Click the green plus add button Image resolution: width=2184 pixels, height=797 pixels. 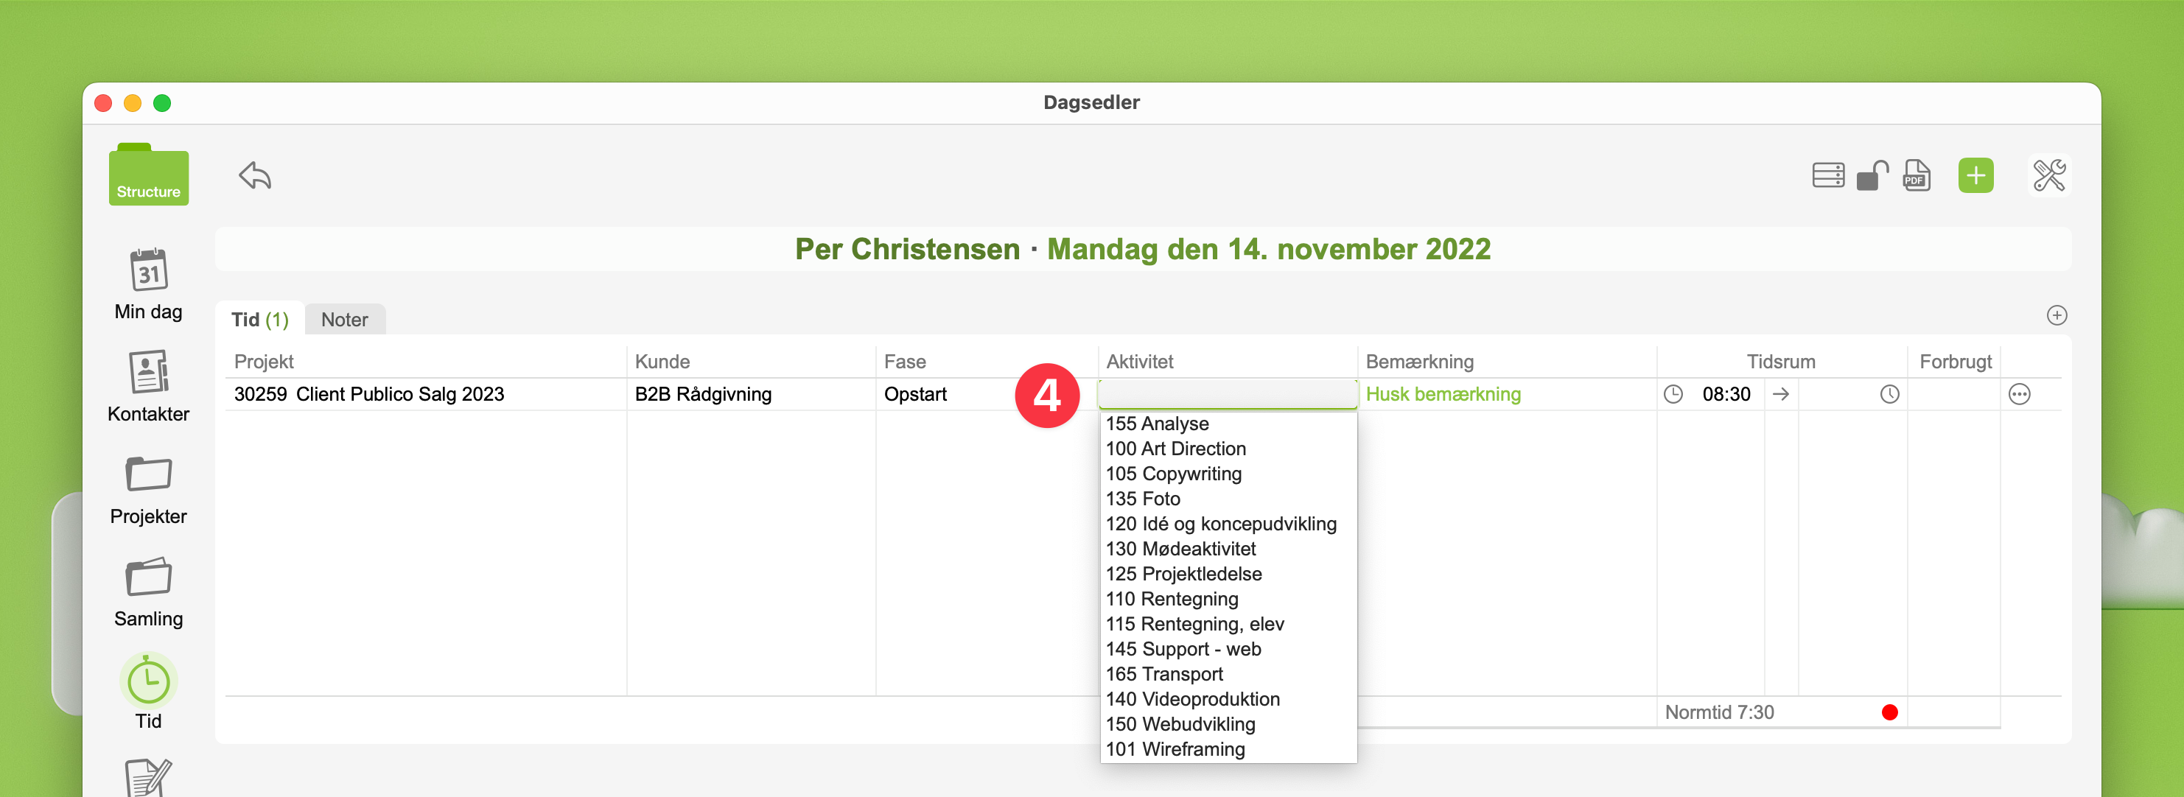point(1975,175)
